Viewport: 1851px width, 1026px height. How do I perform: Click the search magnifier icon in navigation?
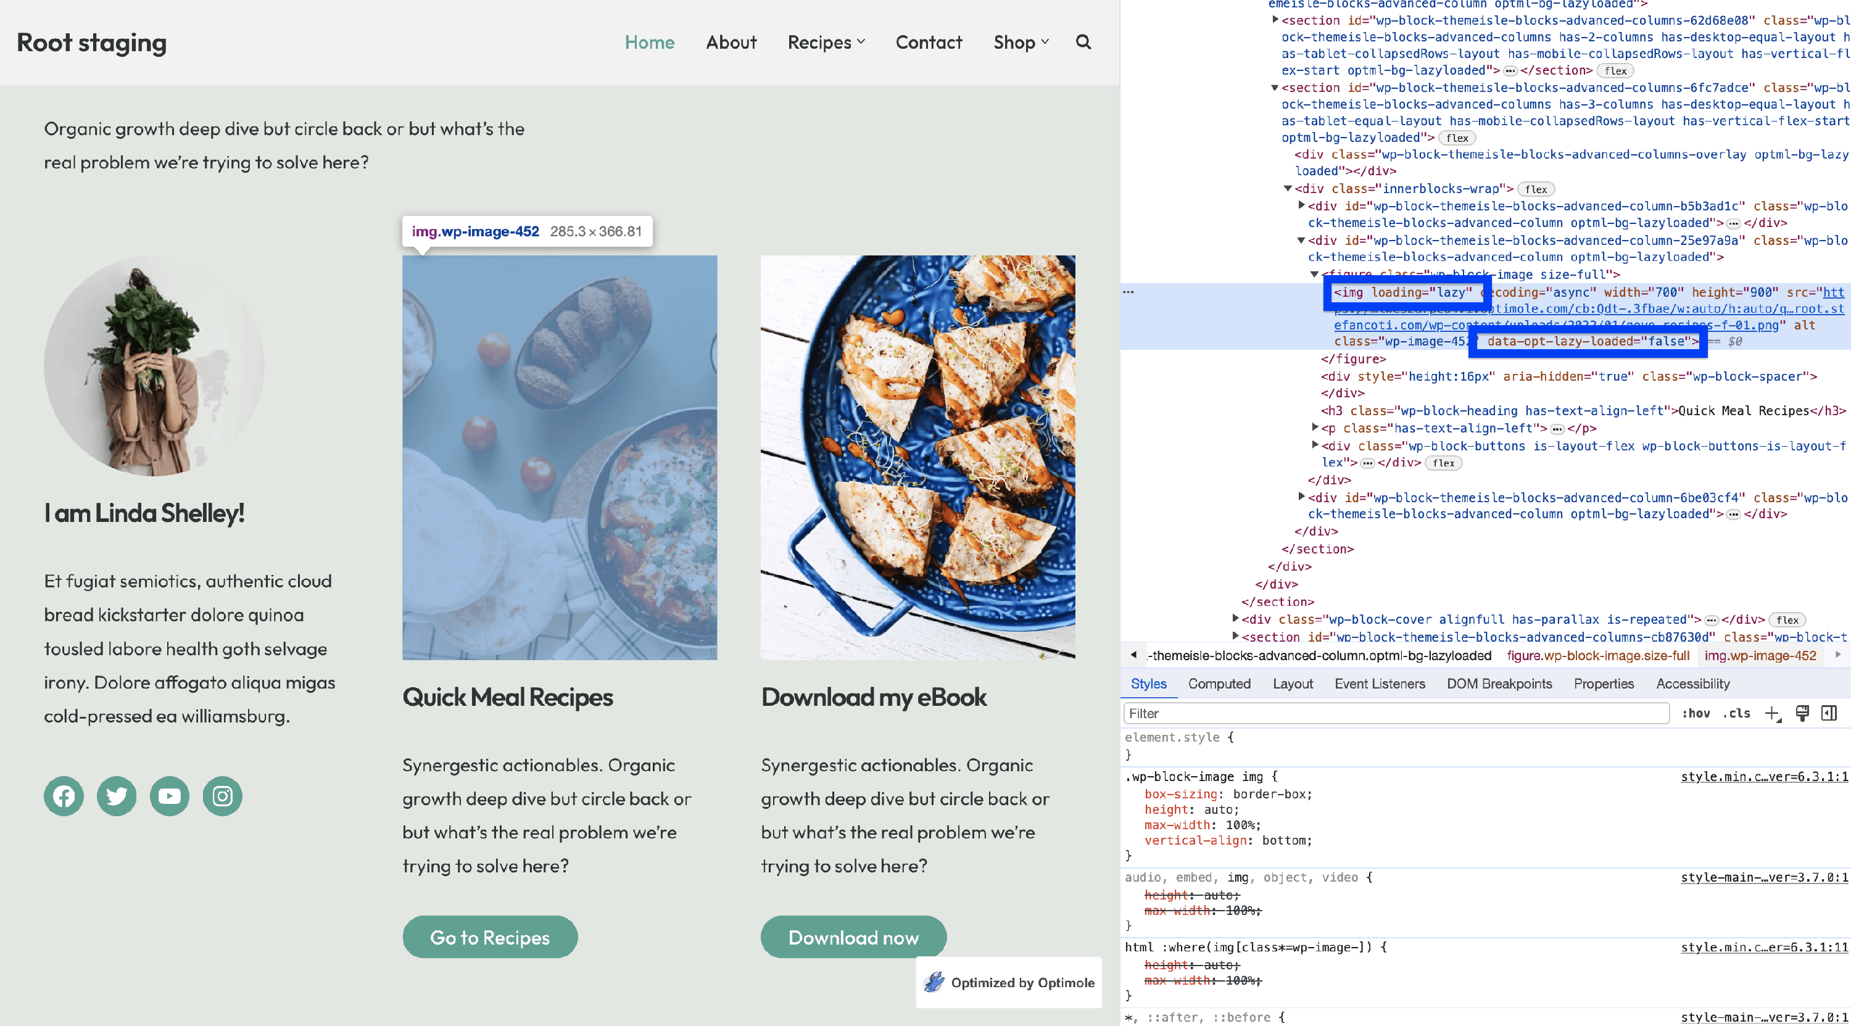tap(1083, 43)
